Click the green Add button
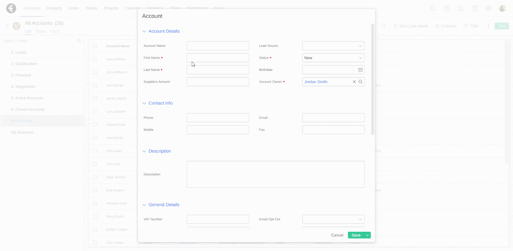 (x=502, y=26)
